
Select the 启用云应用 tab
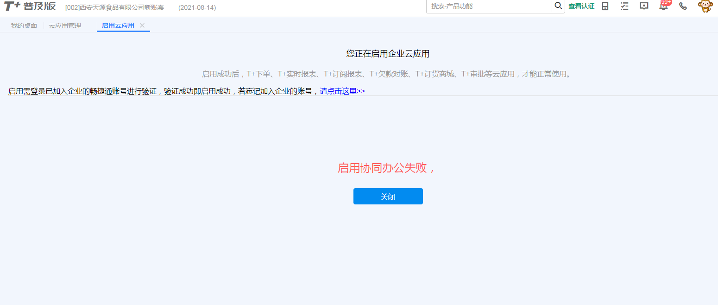118,25
